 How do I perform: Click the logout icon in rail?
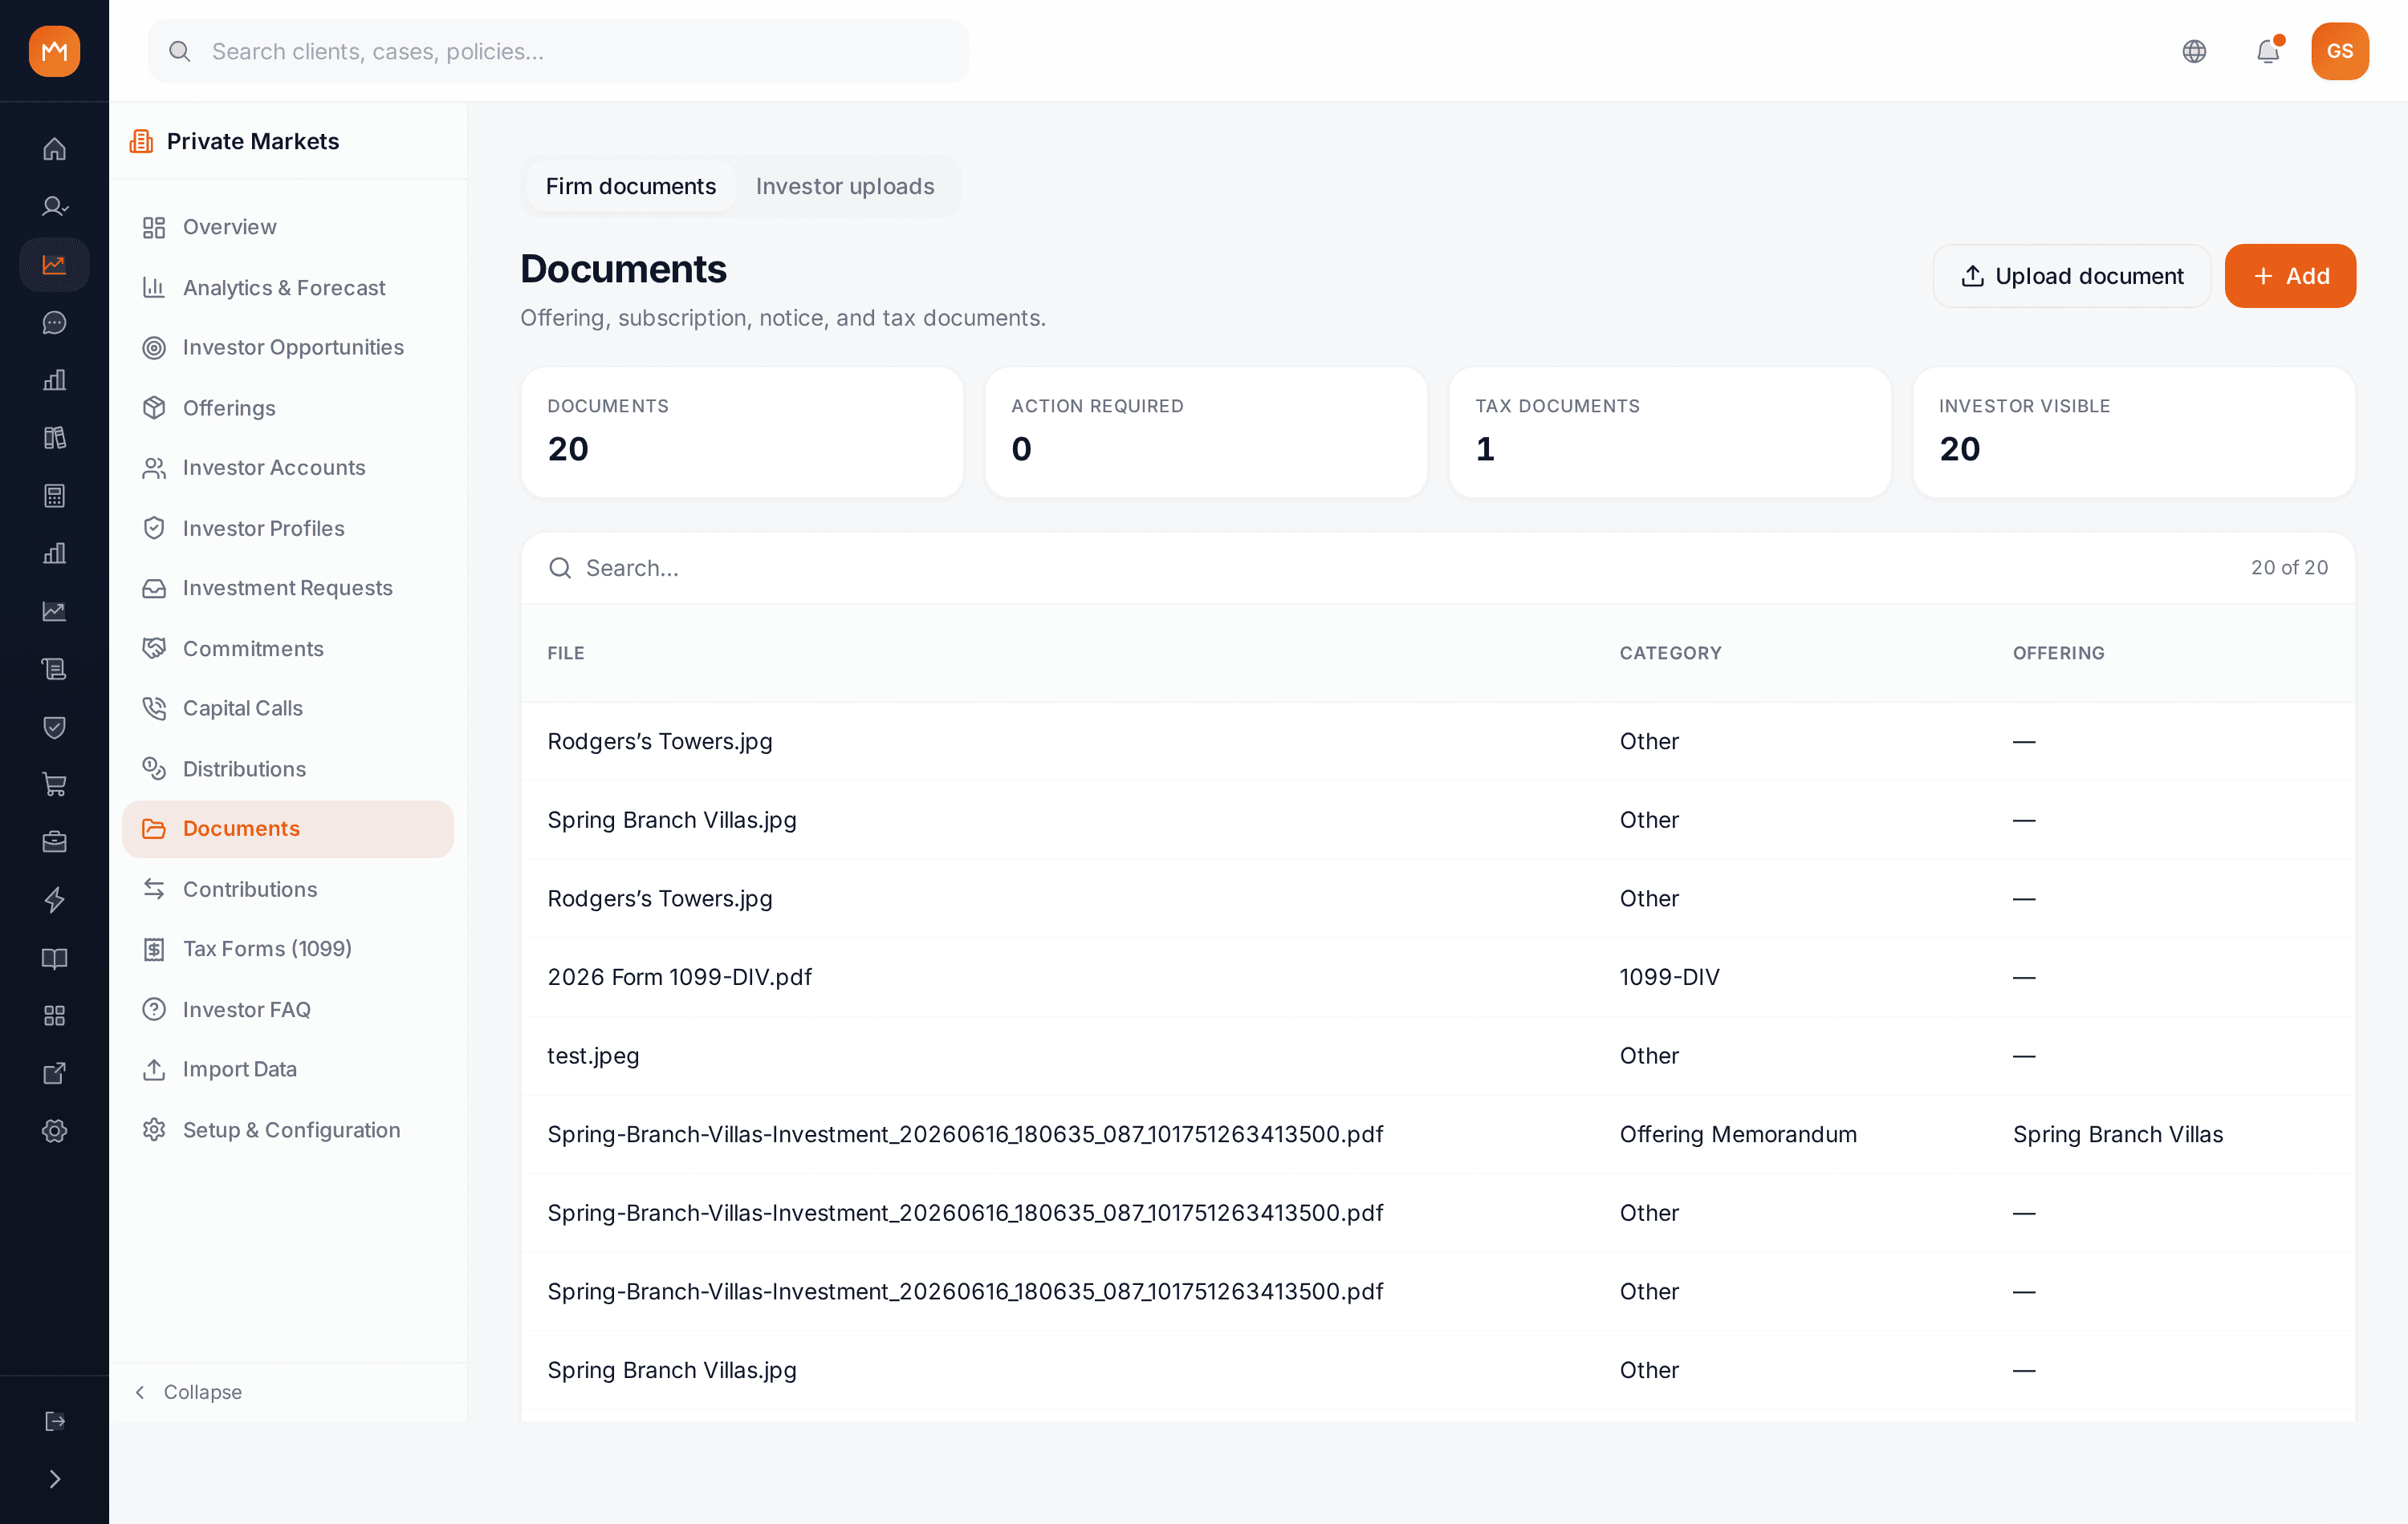pyautogui.click(x=54, y=1421)
